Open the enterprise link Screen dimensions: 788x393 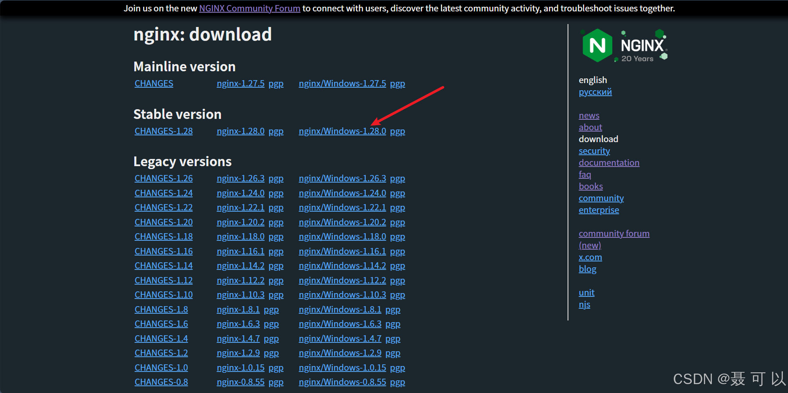[599, 210]
